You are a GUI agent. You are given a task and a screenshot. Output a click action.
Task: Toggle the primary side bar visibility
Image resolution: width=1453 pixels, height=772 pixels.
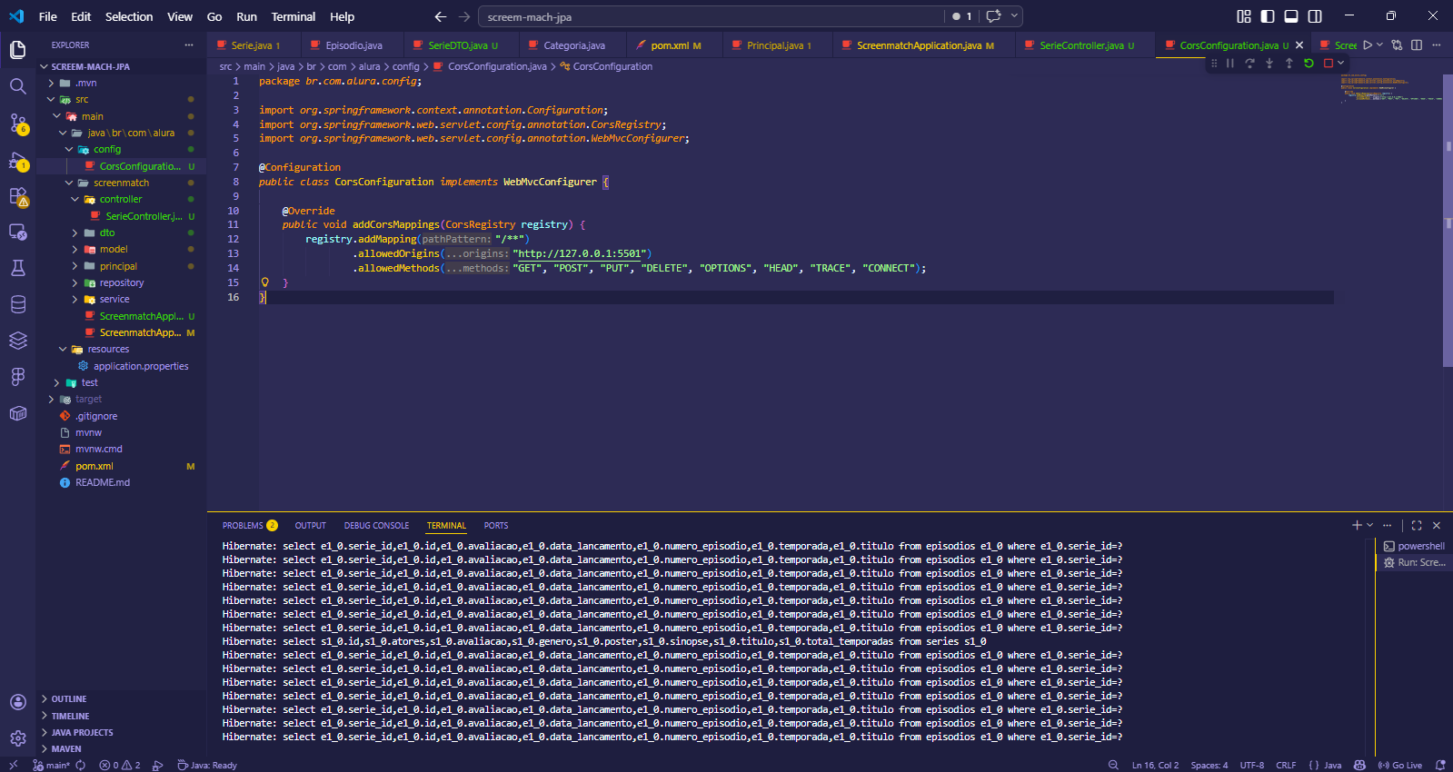tap(1268, 16)
